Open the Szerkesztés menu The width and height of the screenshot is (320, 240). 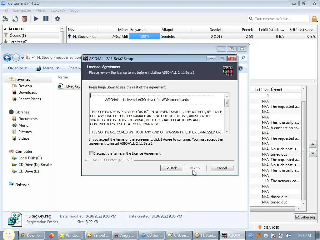click(22, 10)
